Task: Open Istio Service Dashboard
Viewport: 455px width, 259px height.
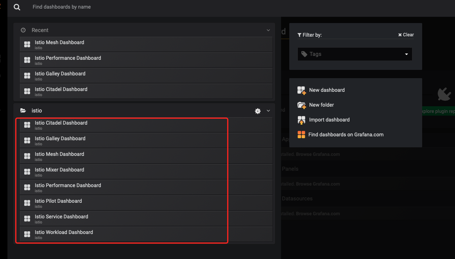Action: coord(146,219)
